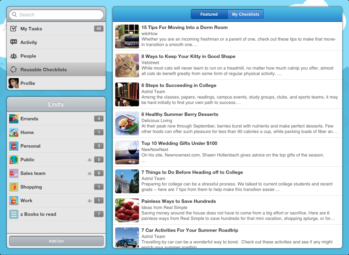349x255 pixels.
Task: Click the Errands list icon
Action: click(x=14, y=119)
